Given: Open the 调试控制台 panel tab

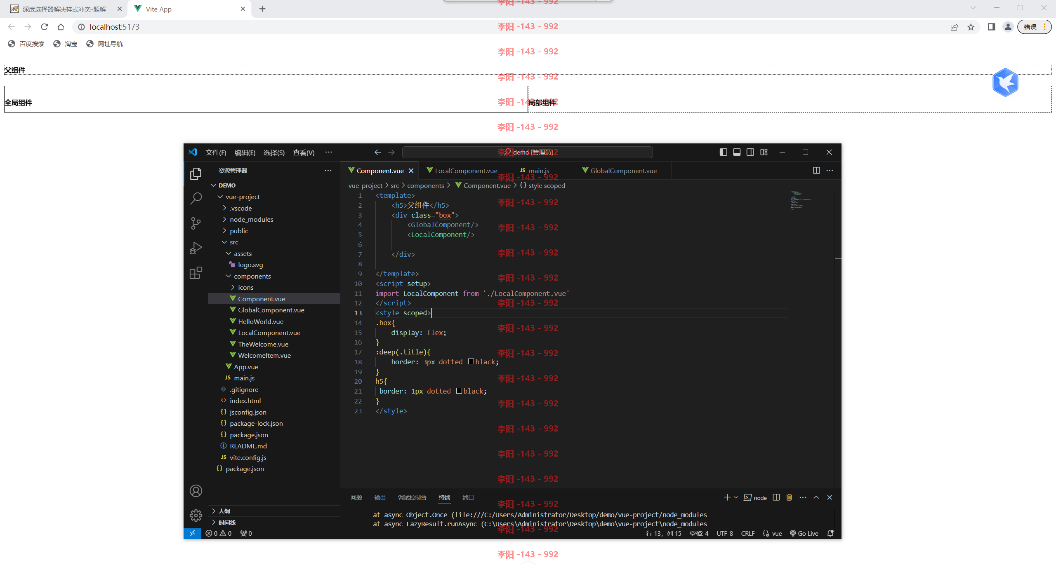Looking at the screenshot, I should (412, 497).
